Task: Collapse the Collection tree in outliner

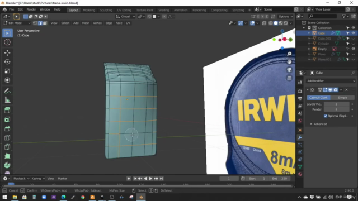Action: (304, 28)
